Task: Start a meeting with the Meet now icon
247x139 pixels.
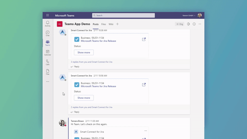Action: (x=188, y=24)
